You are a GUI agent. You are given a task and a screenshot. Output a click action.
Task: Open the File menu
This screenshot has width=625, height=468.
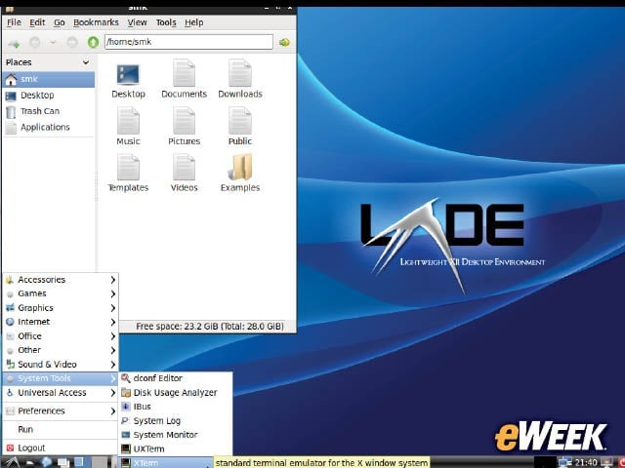(14, 22)
